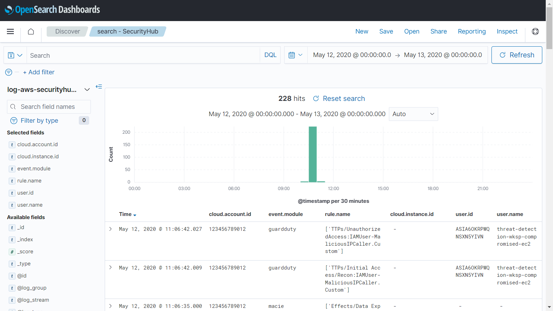
Task: Click the tall green histogram bar
Action: point(312,154)
